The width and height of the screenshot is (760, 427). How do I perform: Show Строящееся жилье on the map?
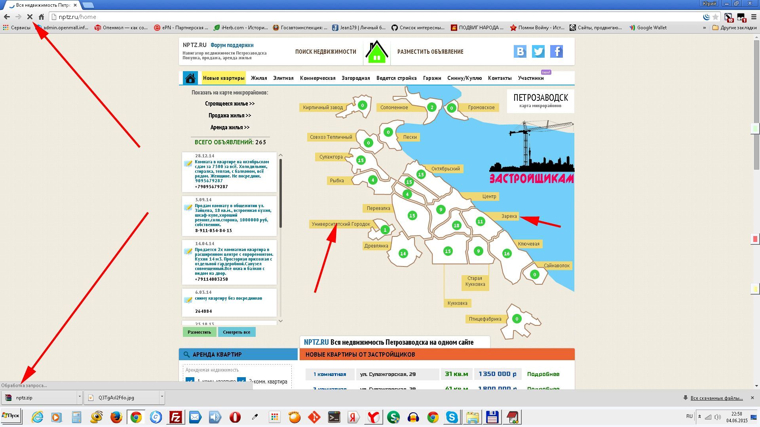[230, 104]
